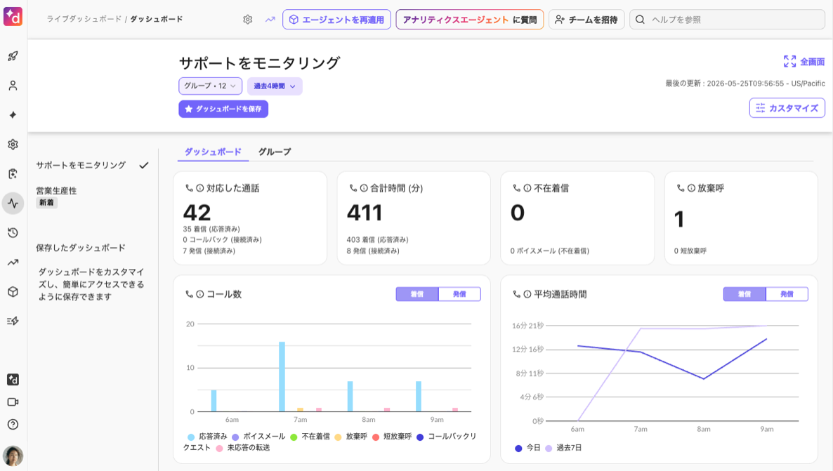Viewport: 833px width, 471px height.
Task: Select the live activity pulse icon
Action: click(13, 204)
